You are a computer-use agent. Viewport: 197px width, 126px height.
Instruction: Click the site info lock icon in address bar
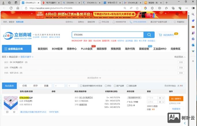[26, 8]
